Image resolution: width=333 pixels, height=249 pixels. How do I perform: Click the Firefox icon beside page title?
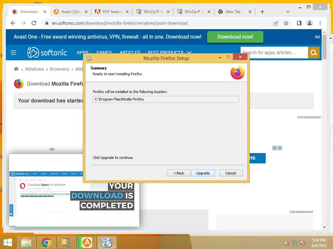pyautogui.click(x=19, y=84)
